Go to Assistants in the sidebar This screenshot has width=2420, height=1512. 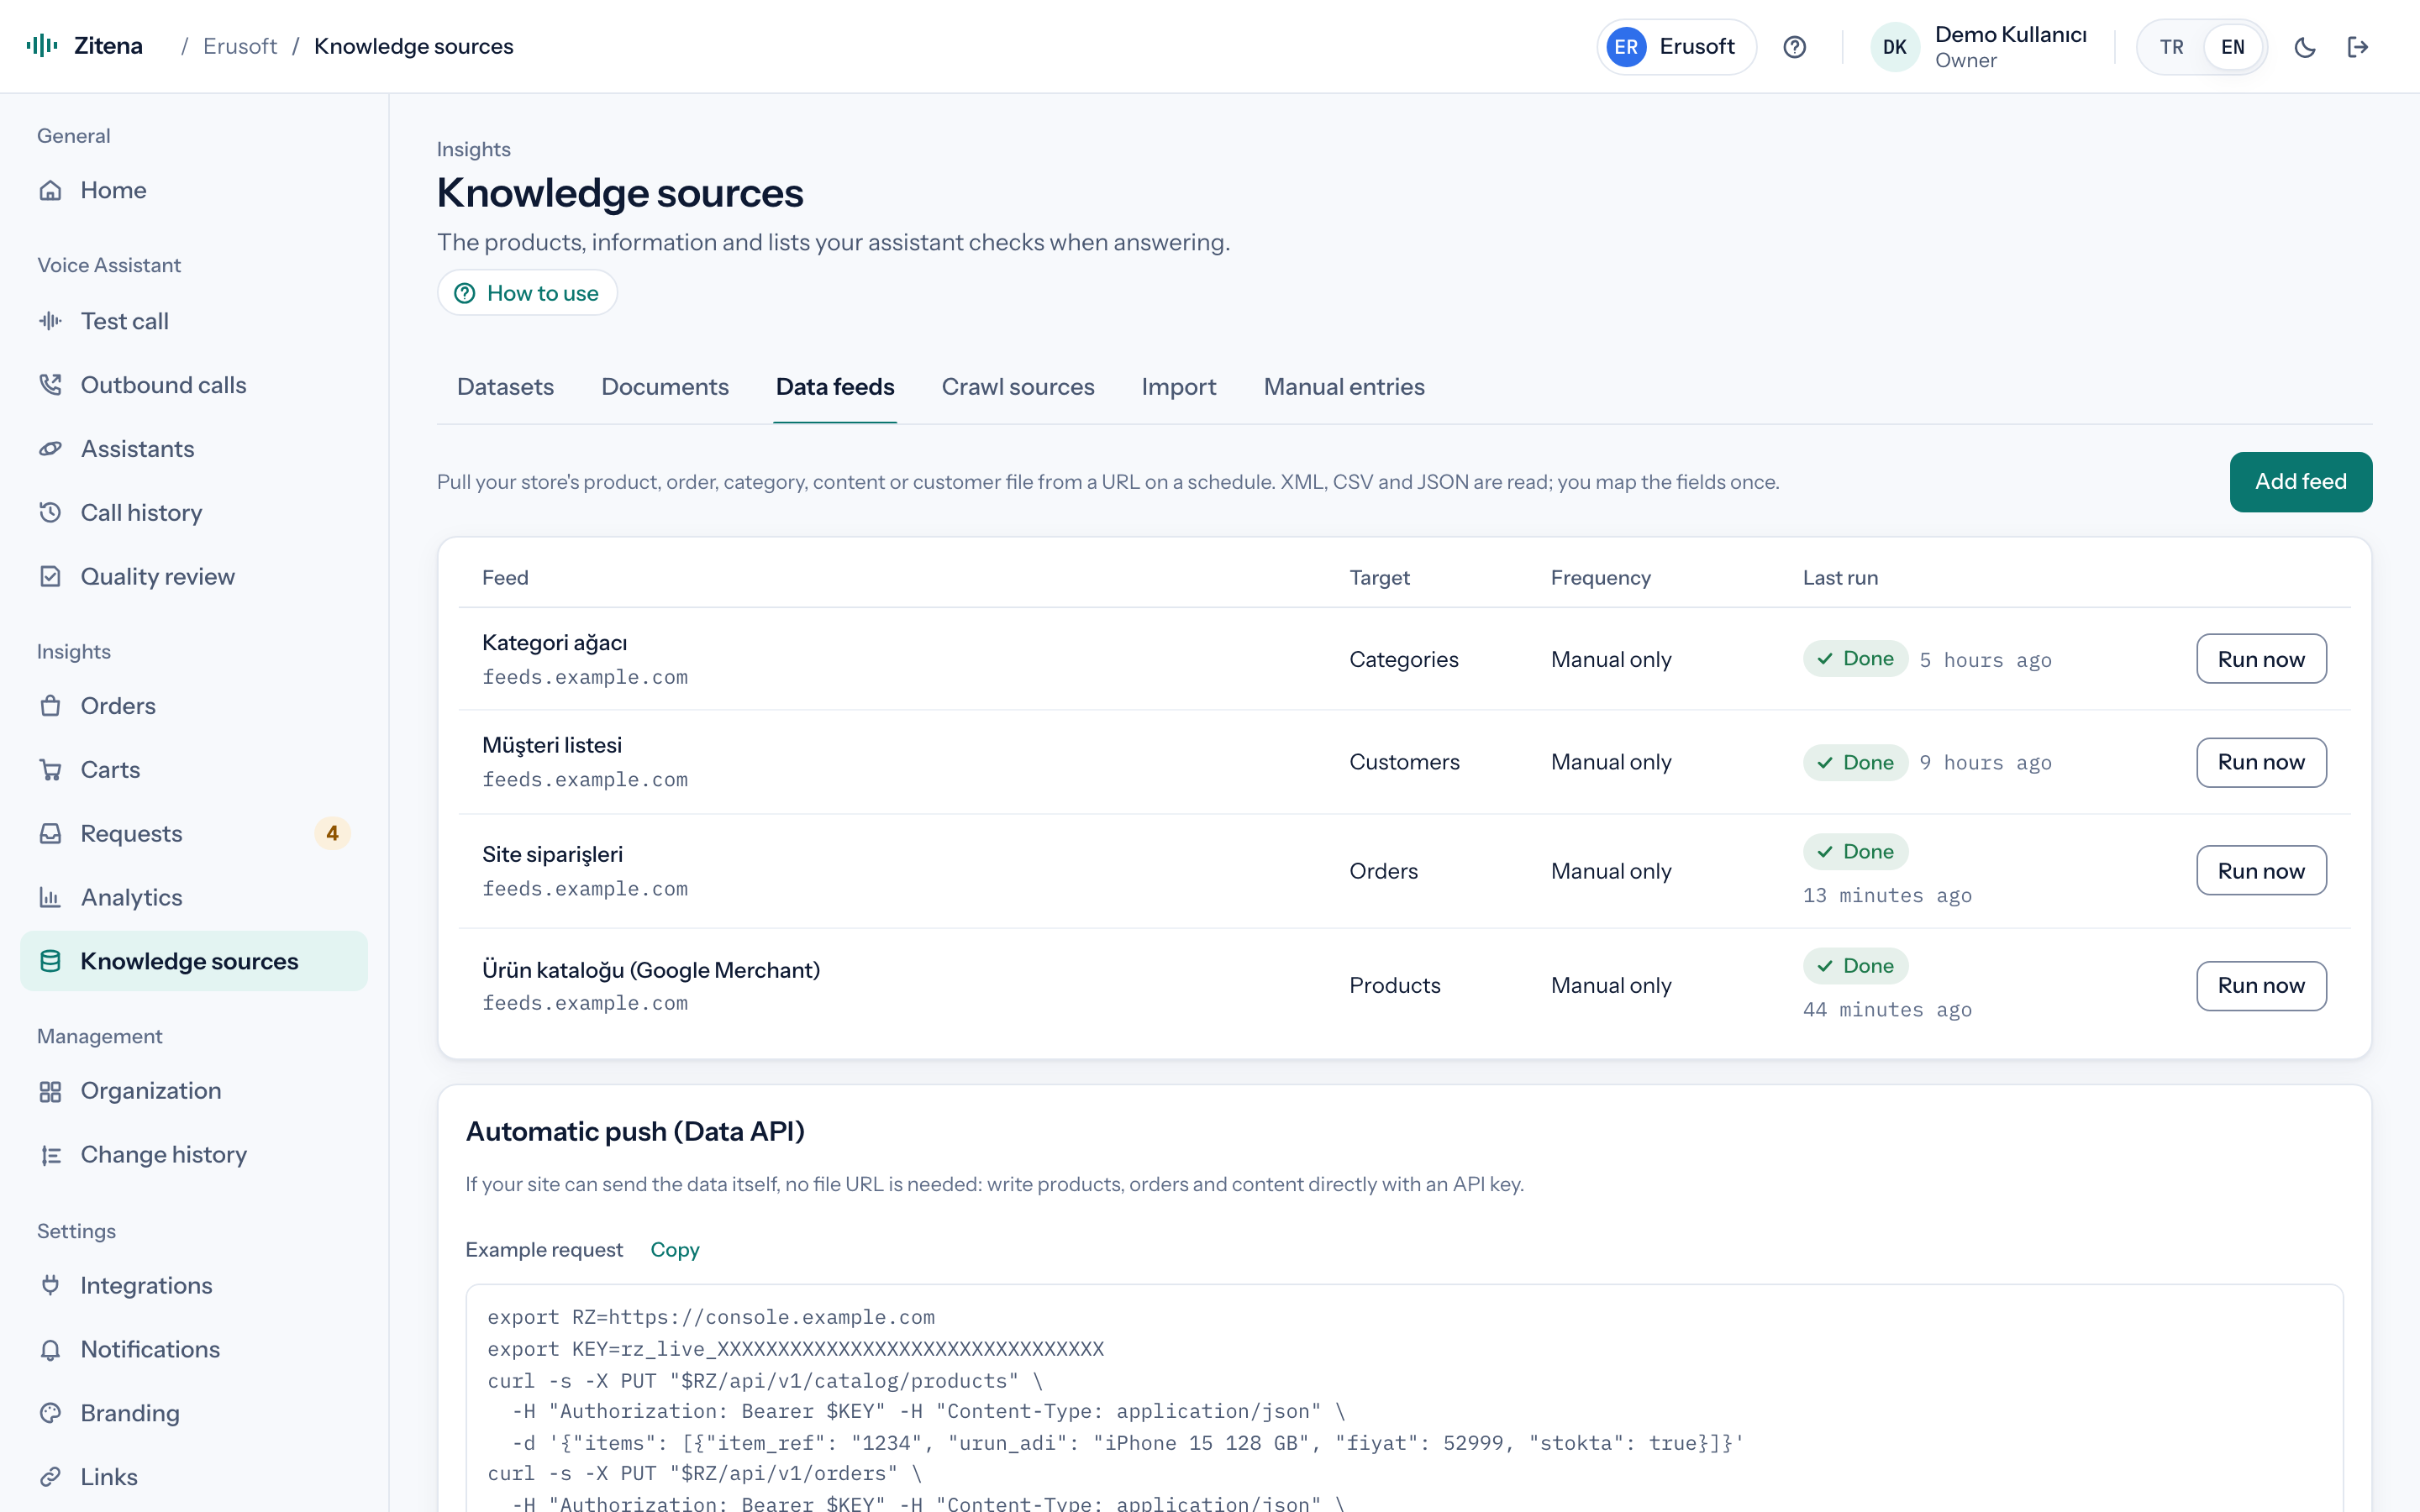click(194, 449)
